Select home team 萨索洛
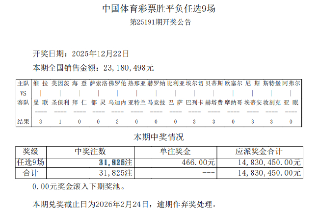The image size is (319, 211). click(x=99, y=83)
